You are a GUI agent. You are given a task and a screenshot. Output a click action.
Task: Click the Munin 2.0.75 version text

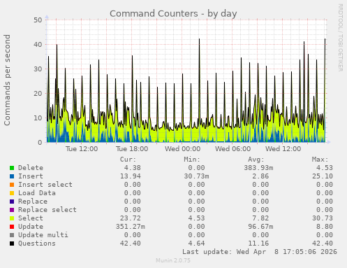(x=173, y=260)
